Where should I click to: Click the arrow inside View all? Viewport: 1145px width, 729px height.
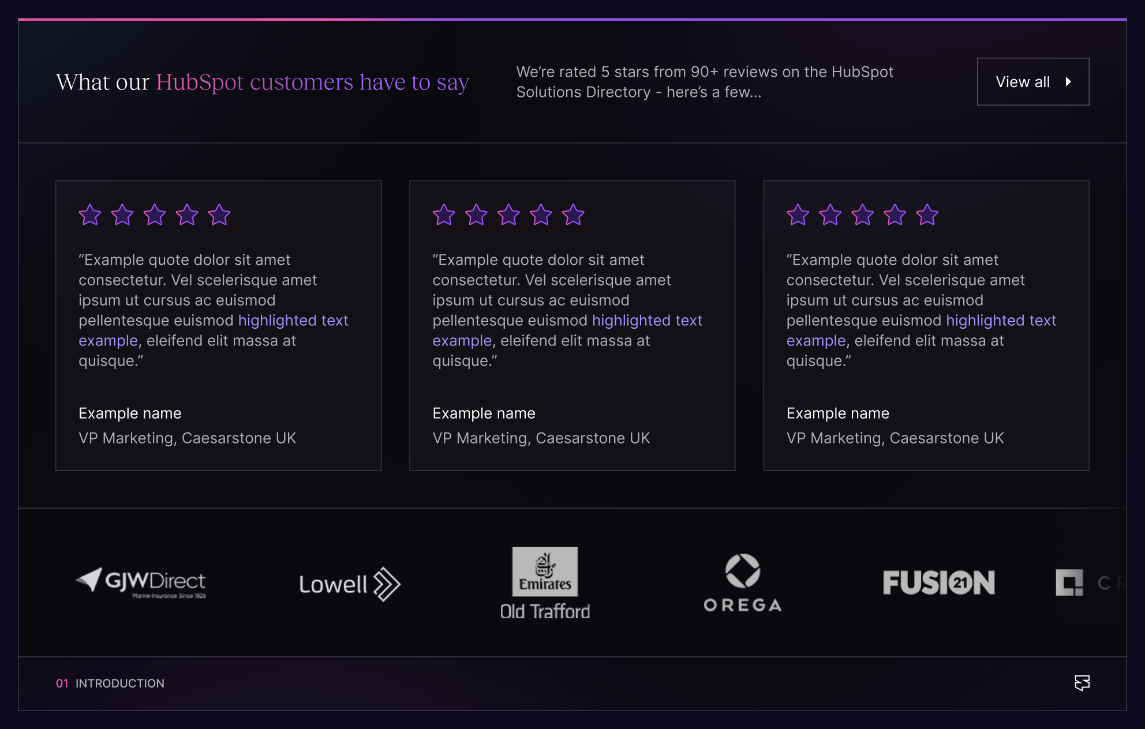[x=1068, y=82]
